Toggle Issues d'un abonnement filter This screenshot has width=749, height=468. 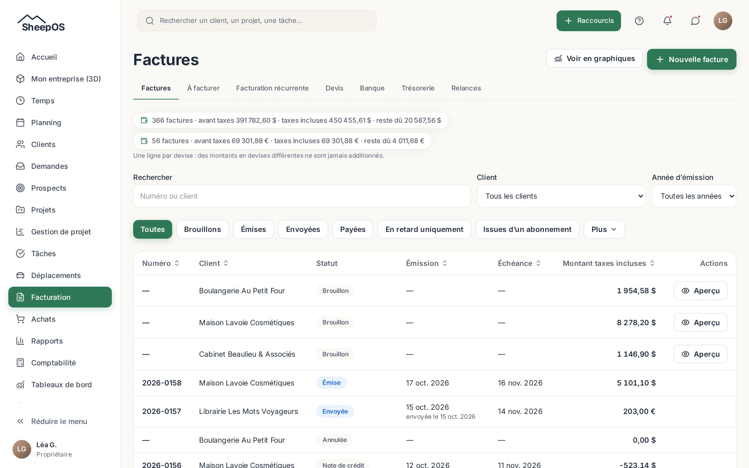[x=527, y=229]
